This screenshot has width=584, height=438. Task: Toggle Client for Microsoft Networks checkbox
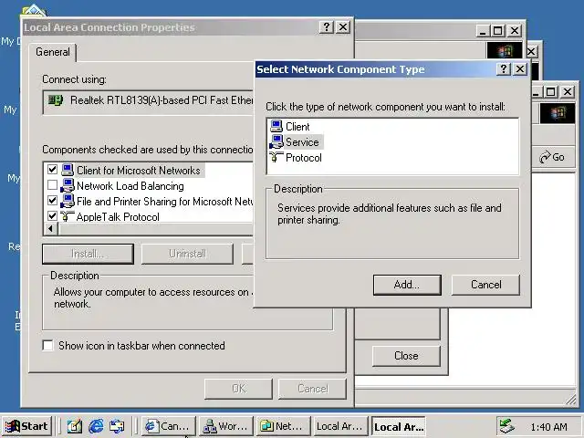coord(52,170)
